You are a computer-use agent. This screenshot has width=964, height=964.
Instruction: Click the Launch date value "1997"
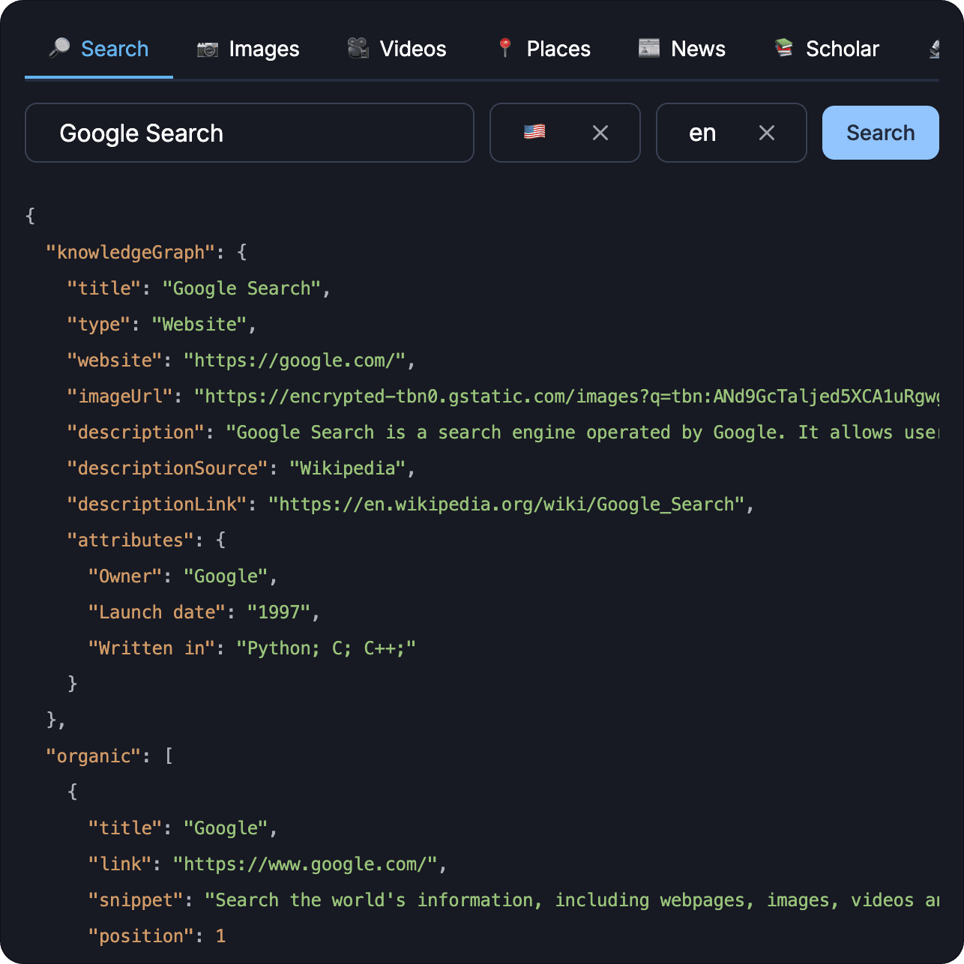coord(279,612)
